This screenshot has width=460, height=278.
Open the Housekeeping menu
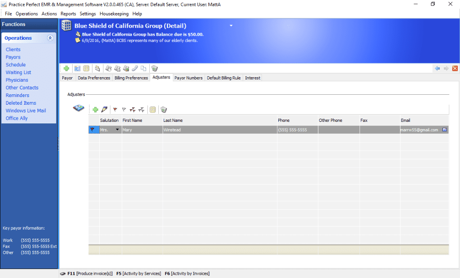pyautogui.click(x=114, y=14)
